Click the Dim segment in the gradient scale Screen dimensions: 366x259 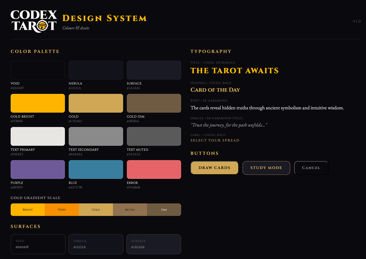tap(164, 209)
